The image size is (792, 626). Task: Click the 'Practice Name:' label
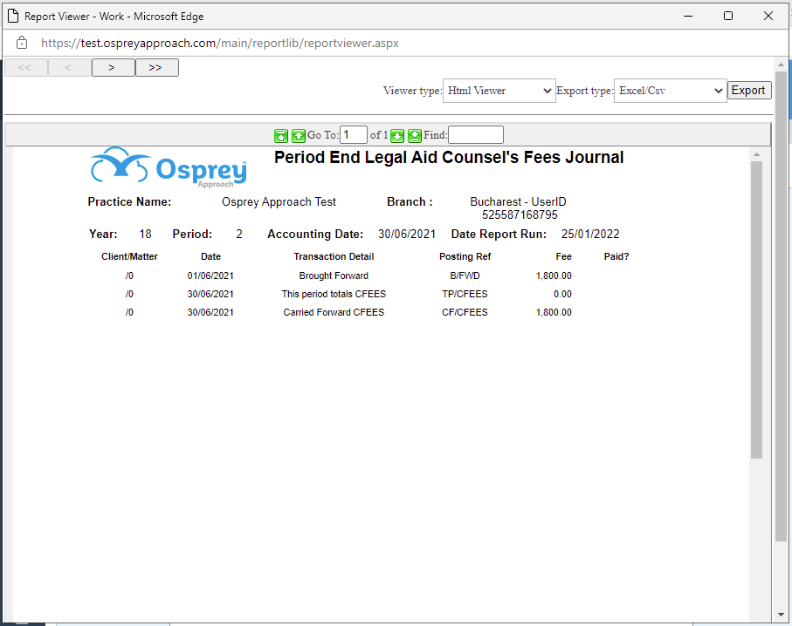129,201
